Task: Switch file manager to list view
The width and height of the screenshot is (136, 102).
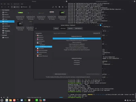Action: tap(63, 7)
